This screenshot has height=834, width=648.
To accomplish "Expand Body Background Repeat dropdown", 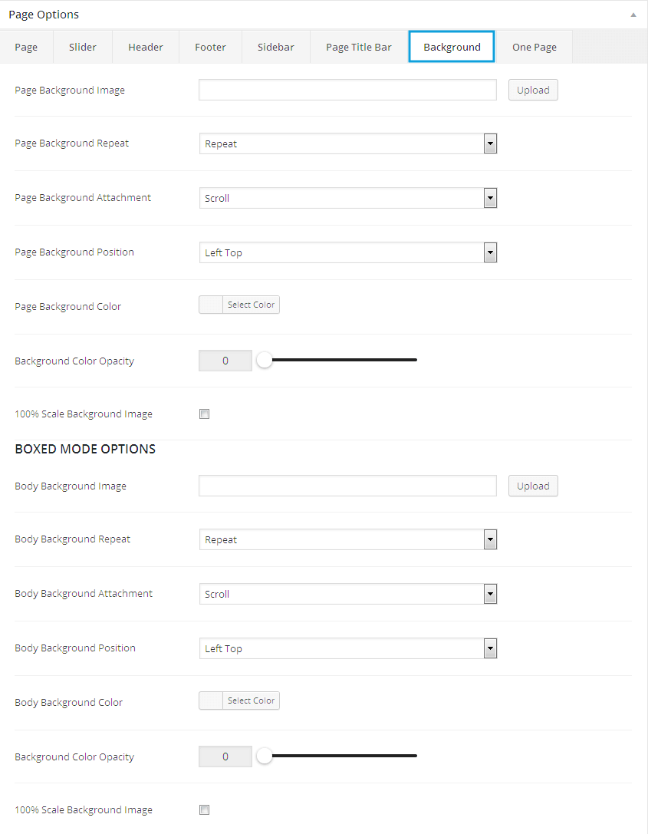I will point(348,539).
